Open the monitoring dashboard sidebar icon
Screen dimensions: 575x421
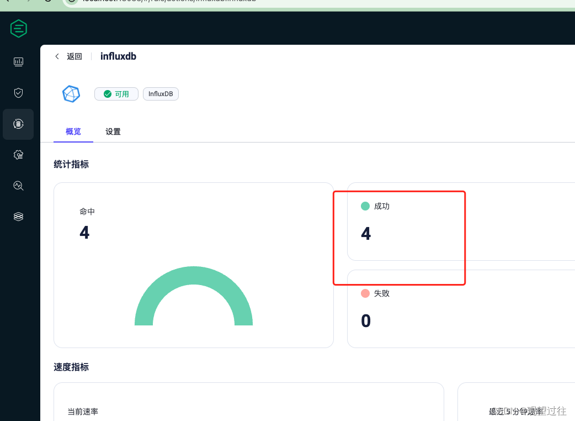coord(18,62)
